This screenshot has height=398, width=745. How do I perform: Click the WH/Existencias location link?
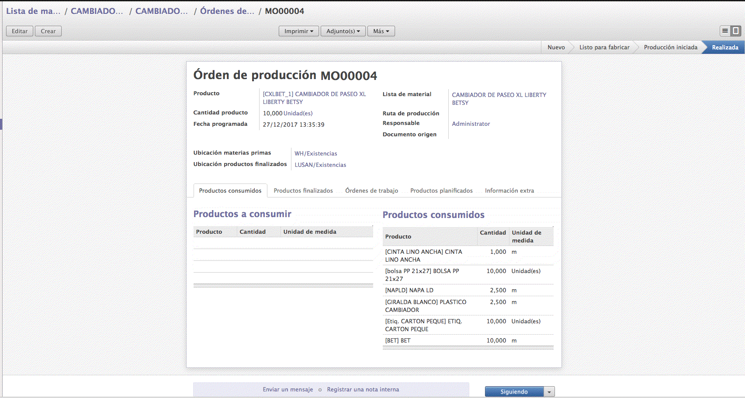coord(315,153)
